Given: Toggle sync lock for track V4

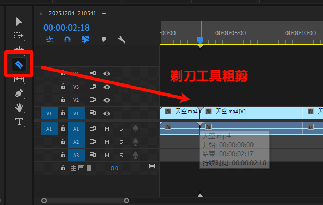Looking at the screenshot, I should coord(92,73).
